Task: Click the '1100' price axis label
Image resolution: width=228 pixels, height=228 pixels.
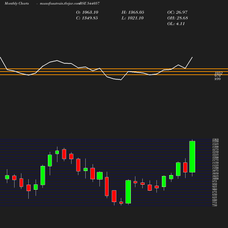Action: 215,168
